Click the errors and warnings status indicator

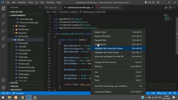(x=6, y=93)
